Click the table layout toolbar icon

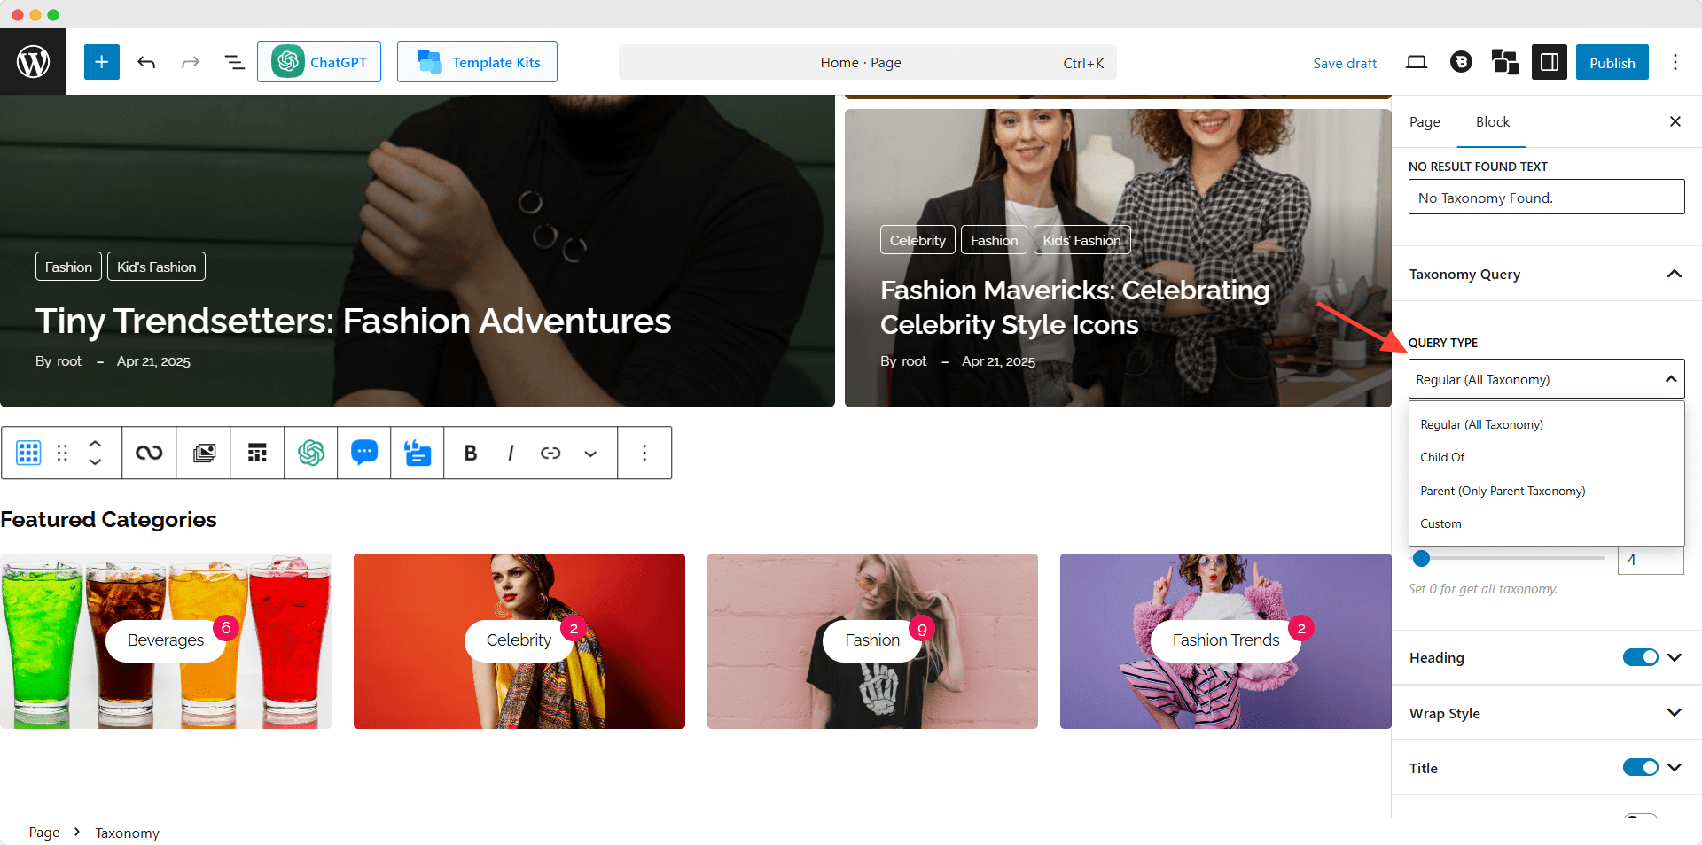tap(257, 453)
